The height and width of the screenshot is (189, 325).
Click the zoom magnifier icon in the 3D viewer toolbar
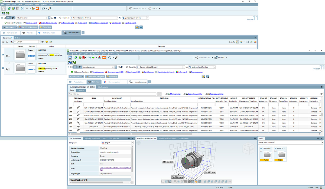tap(175, 181)
